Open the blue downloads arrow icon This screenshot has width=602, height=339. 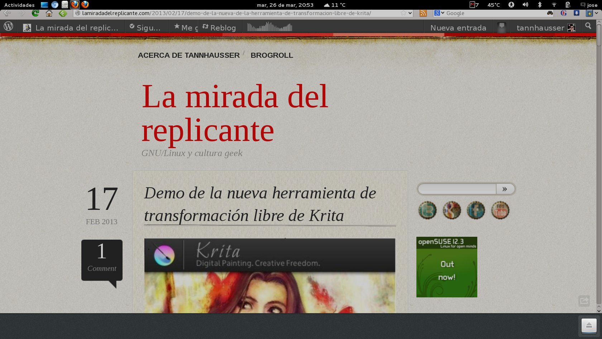577,13
